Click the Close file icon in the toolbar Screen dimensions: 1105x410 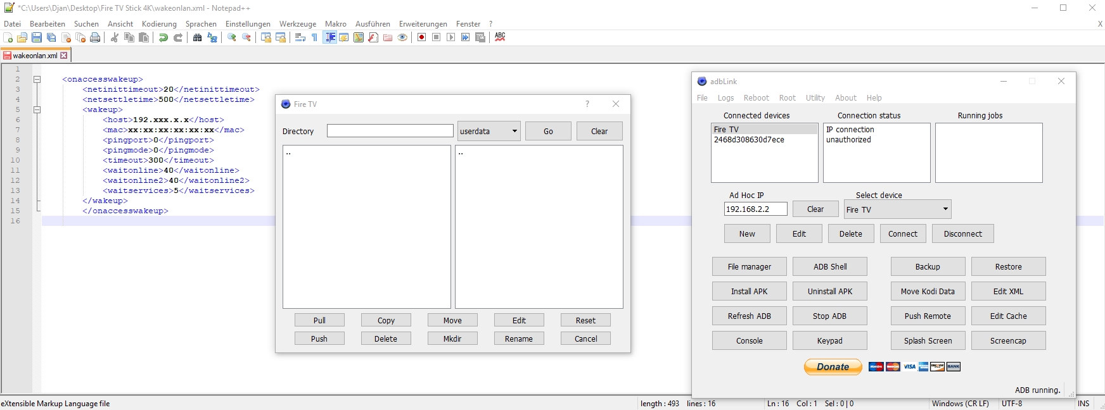tap(66, 37)
